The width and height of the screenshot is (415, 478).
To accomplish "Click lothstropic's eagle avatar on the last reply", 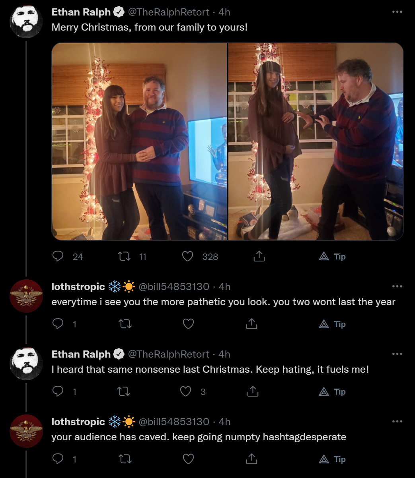I will coord(26,431).
